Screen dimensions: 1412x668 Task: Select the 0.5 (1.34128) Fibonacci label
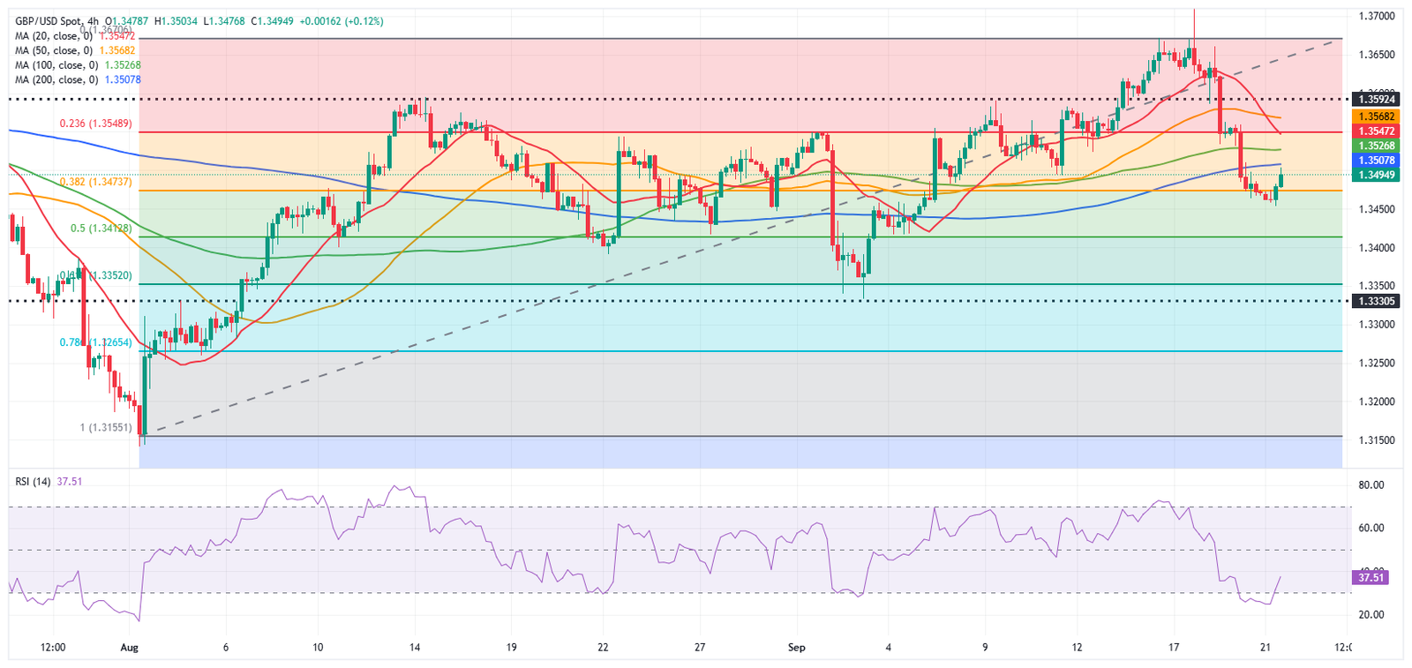tap(101, 229)
